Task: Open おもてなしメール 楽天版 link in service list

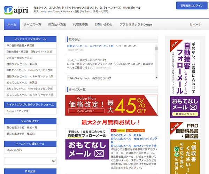Action: [126, 135]
